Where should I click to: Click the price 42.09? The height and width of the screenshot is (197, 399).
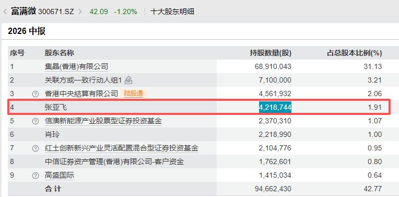click(99, 11)
